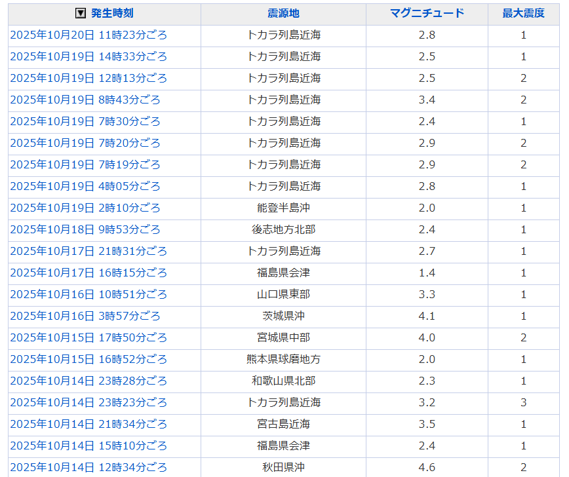The image size is (569, 477).
Task: Click the 2025年10月15日 16時52分ごろ entry link
Action: tap(88, 359)
